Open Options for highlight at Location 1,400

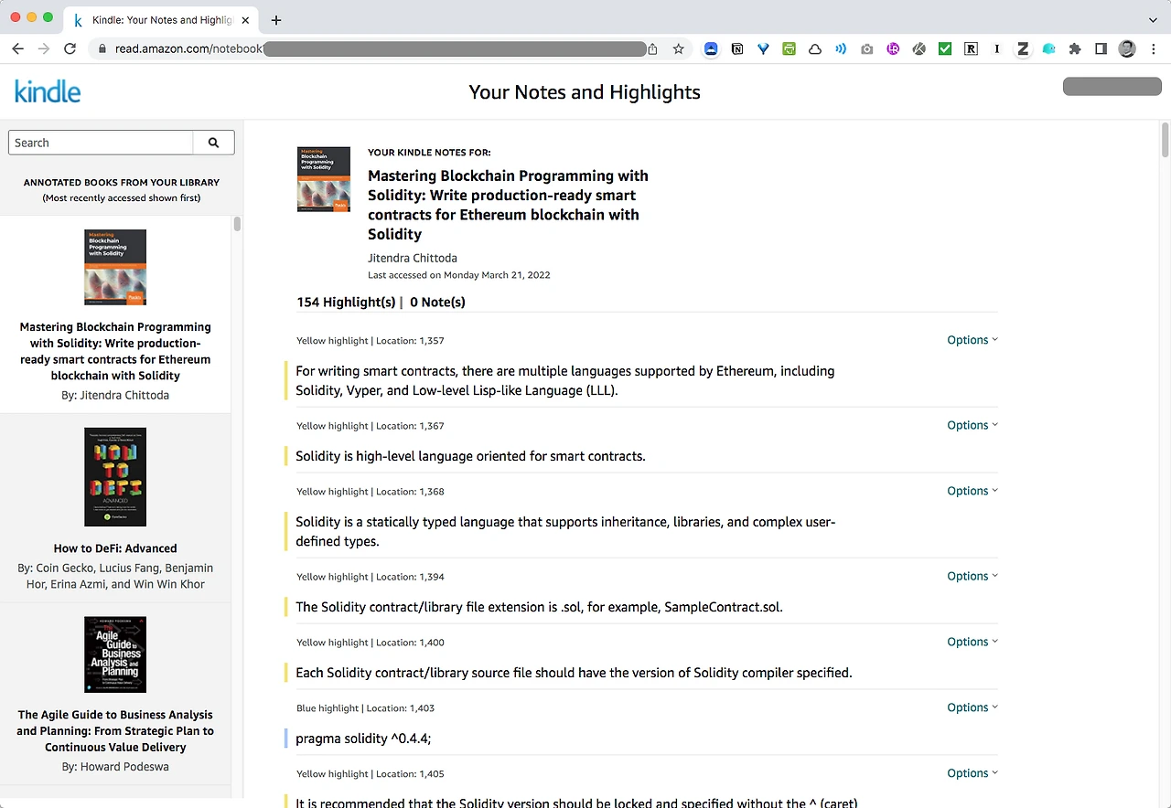(972, 642)
